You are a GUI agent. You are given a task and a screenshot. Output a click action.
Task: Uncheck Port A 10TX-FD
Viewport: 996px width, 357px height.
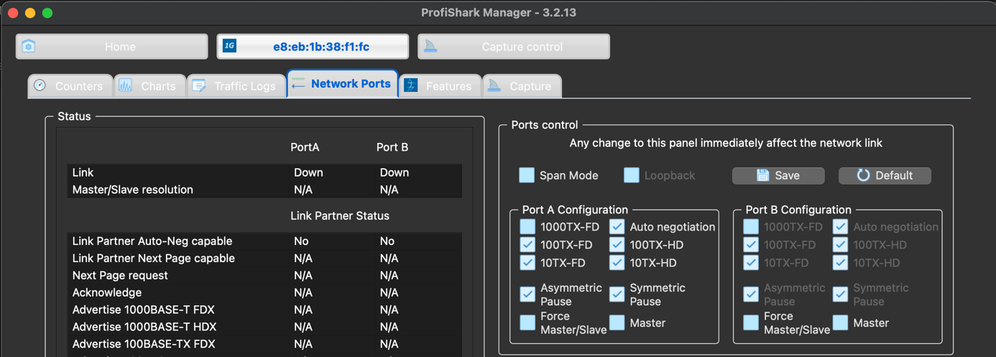click(x=527, y=263)
